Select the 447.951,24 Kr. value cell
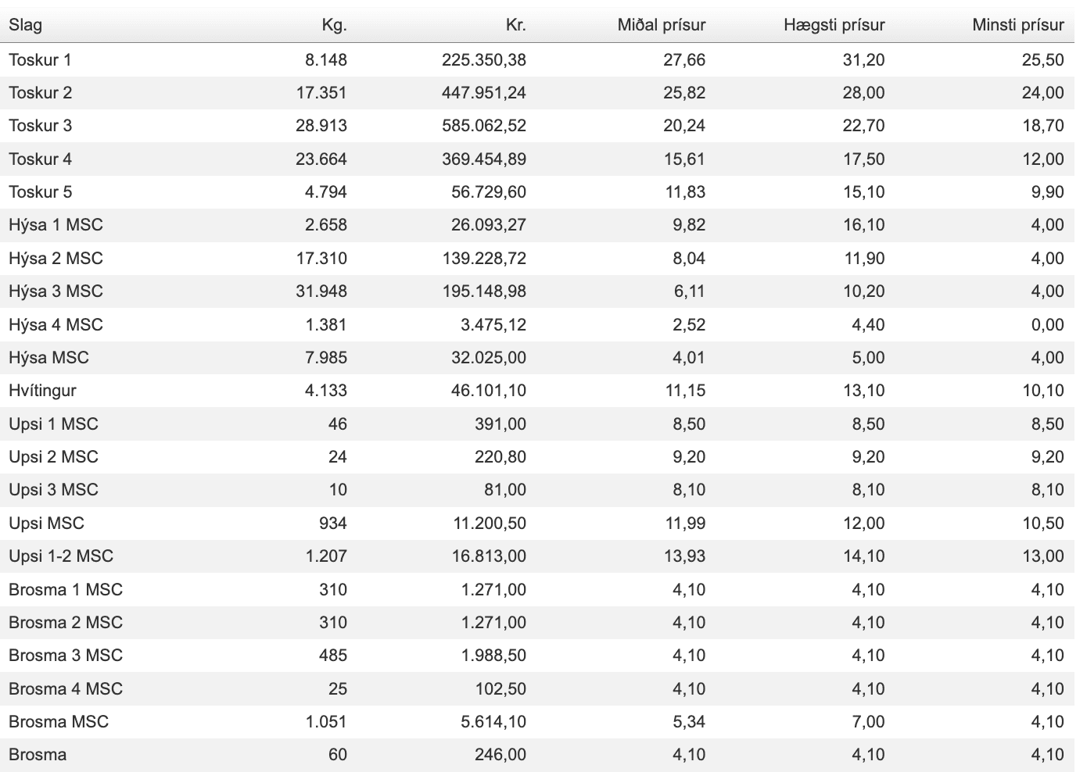The width and height of the screenshot is (1087, 772). [483, 93]
